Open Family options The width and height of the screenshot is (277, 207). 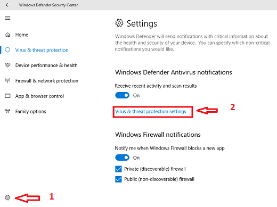coord(30,111)
